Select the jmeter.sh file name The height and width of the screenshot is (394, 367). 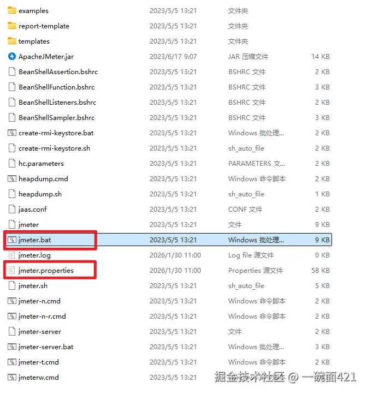click(x=33, y=286)
